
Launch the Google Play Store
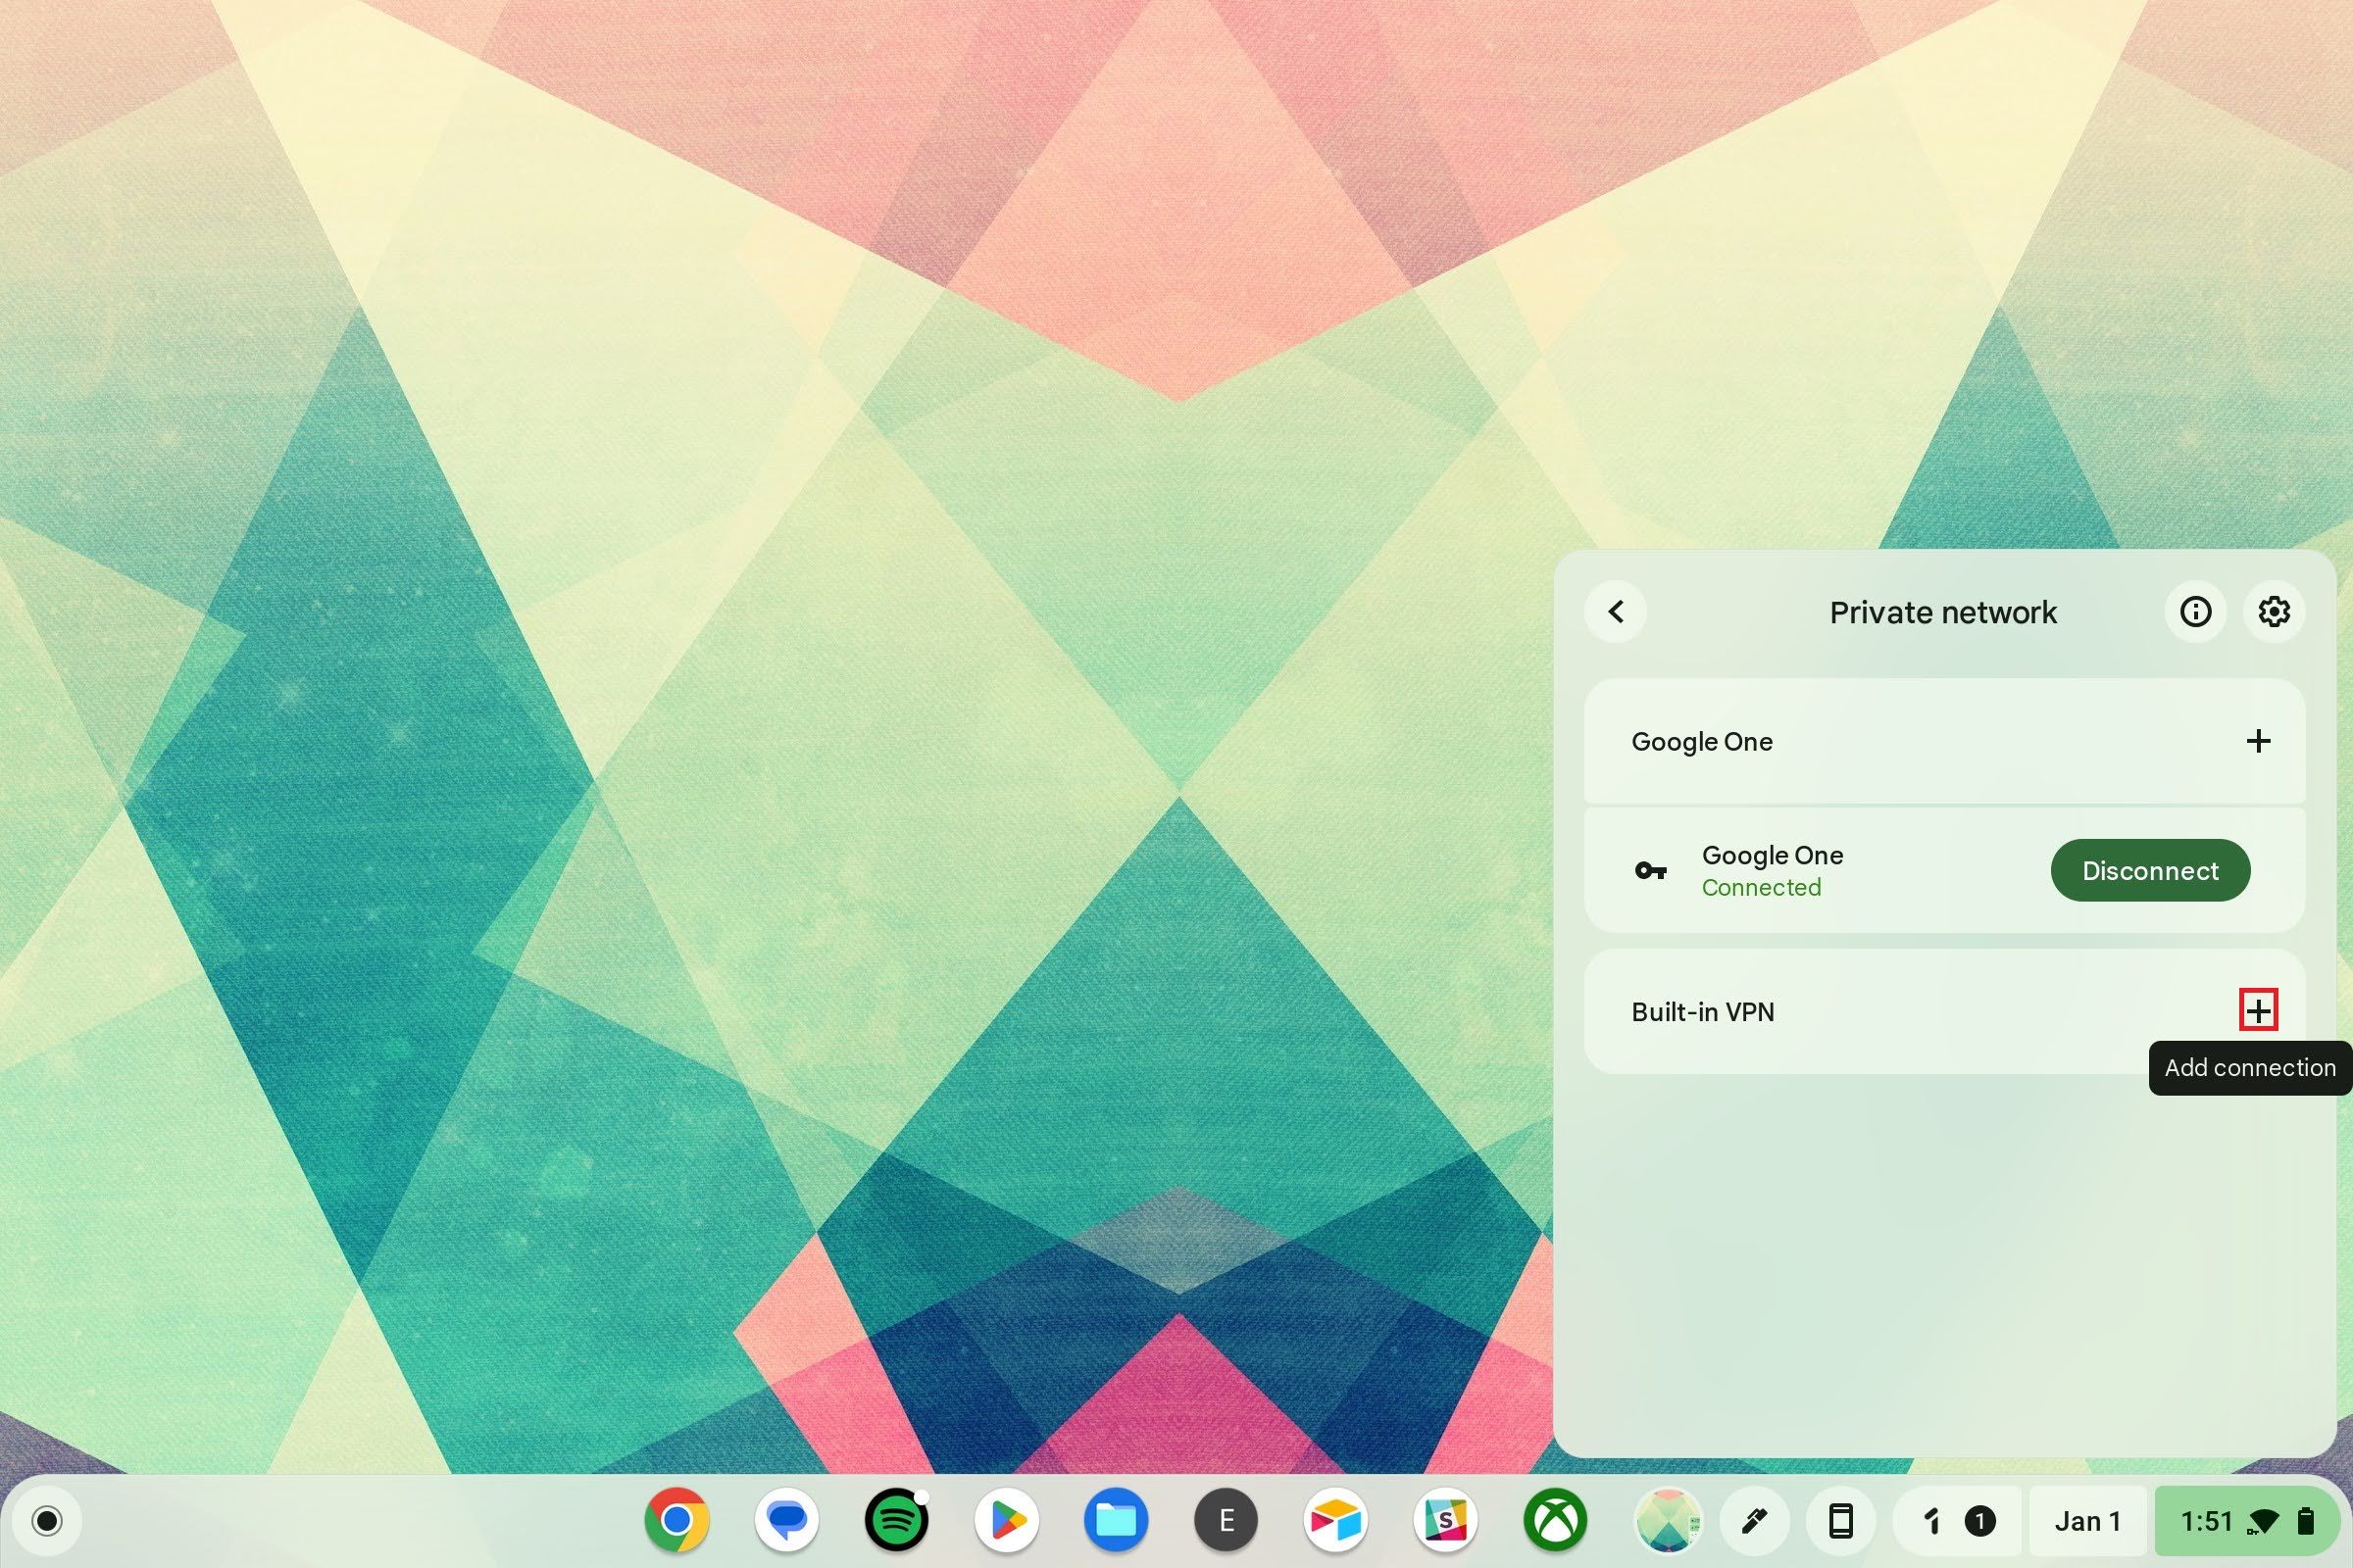pos(1007,1521)
